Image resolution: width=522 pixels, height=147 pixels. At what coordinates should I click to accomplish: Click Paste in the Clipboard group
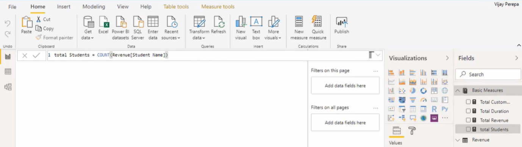coord(27,26)
